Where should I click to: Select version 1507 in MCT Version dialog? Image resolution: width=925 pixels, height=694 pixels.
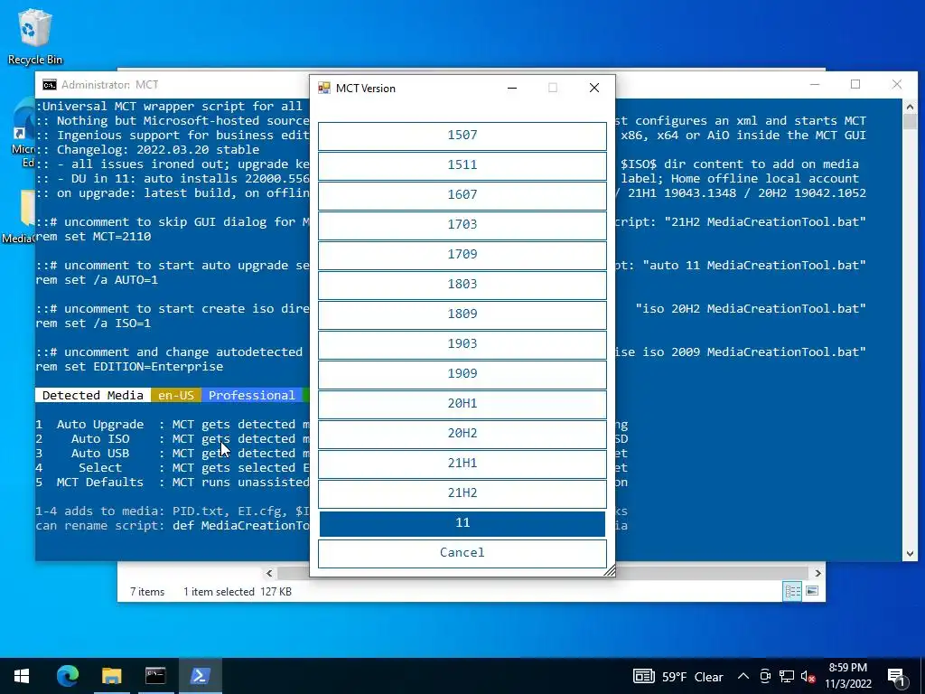point(462,136)
